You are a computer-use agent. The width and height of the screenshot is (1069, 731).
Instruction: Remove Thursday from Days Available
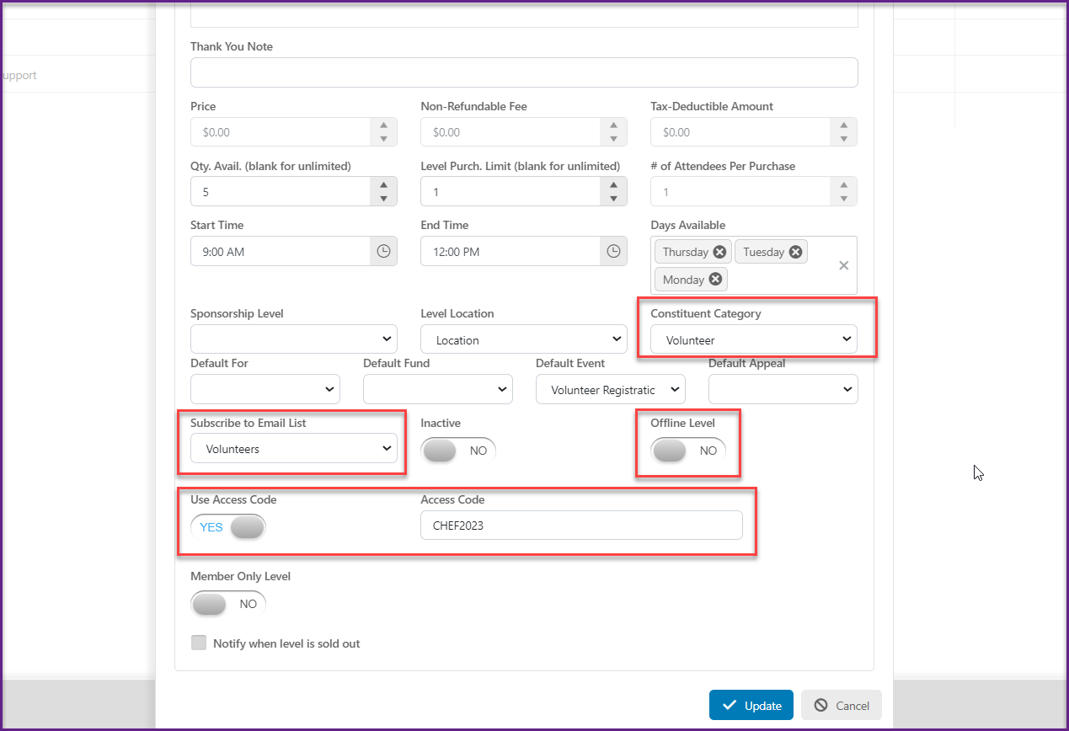(719, 252)
